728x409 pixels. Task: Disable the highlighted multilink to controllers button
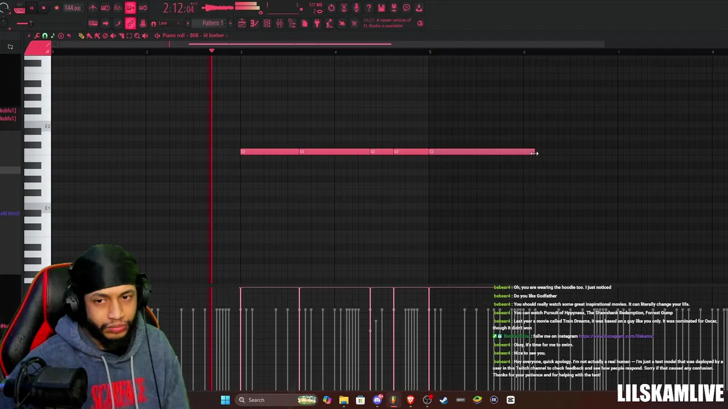pos(130,23)
